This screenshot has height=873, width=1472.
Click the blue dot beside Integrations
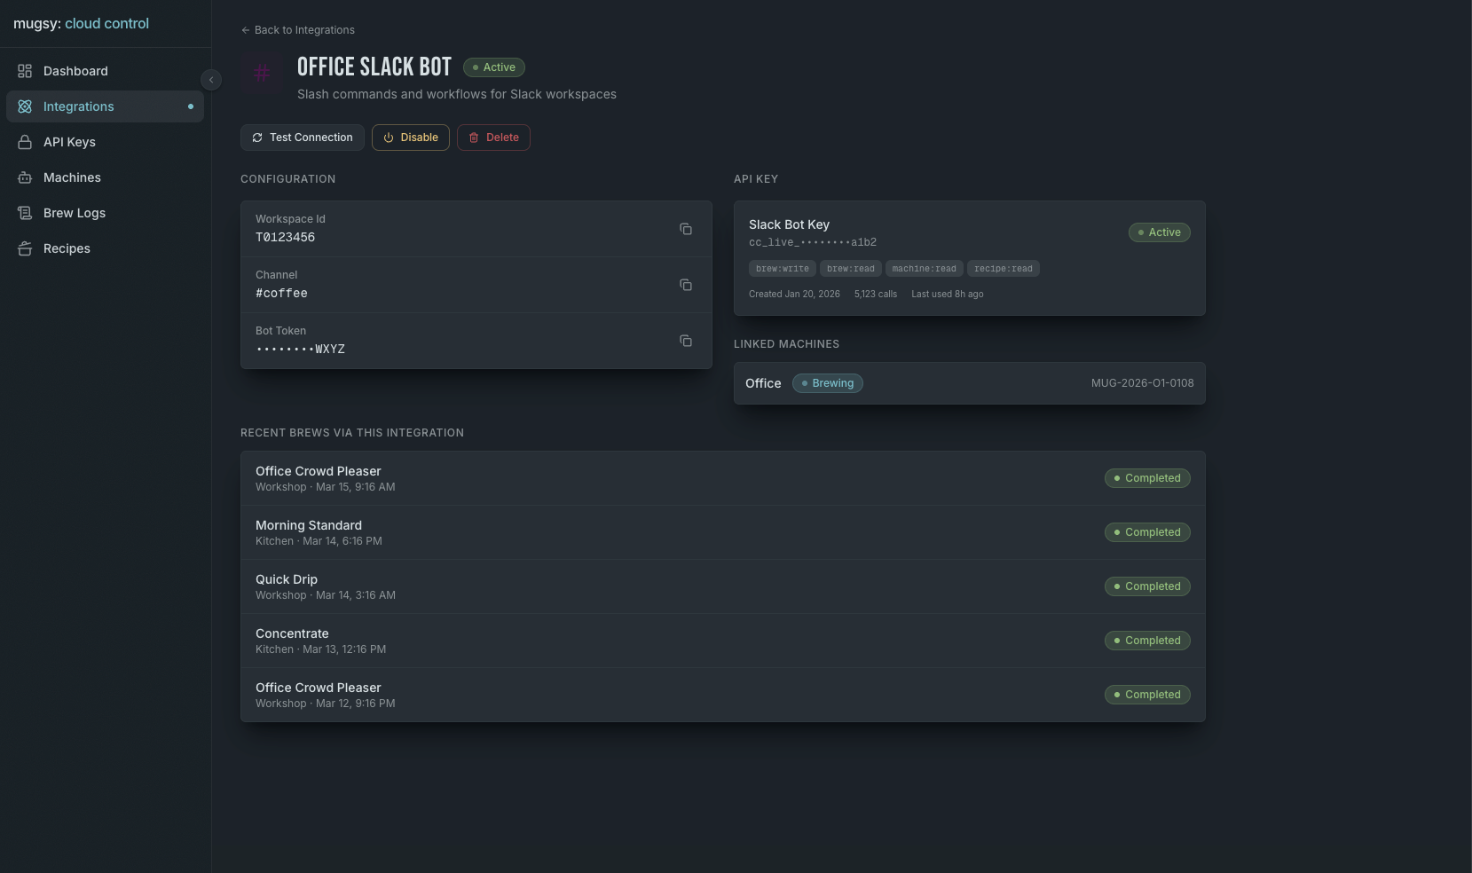pyautogui.click(x=191, y=106)
